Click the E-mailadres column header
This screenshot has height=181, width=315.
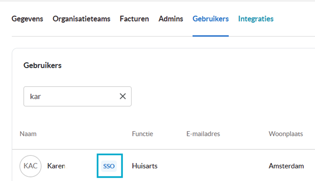pos(203,134)
